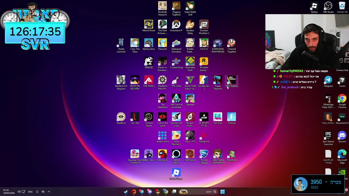The image size is (349, 196).
Task: Launch Geometry Dash icon
Action: (x=190, y=64)
